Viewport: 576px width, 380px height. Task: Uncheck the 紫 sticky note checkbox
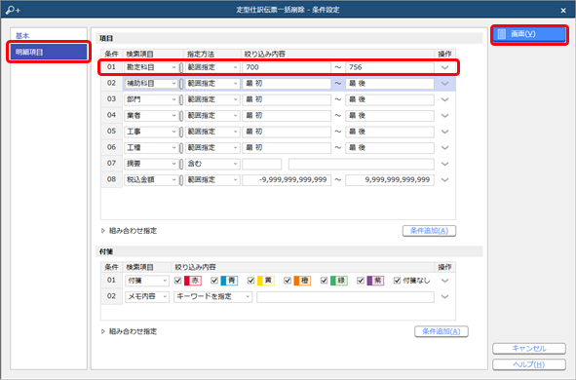pos(361,281)
